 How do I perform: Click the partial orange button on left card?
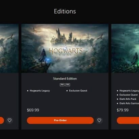[x=2, y=120]
